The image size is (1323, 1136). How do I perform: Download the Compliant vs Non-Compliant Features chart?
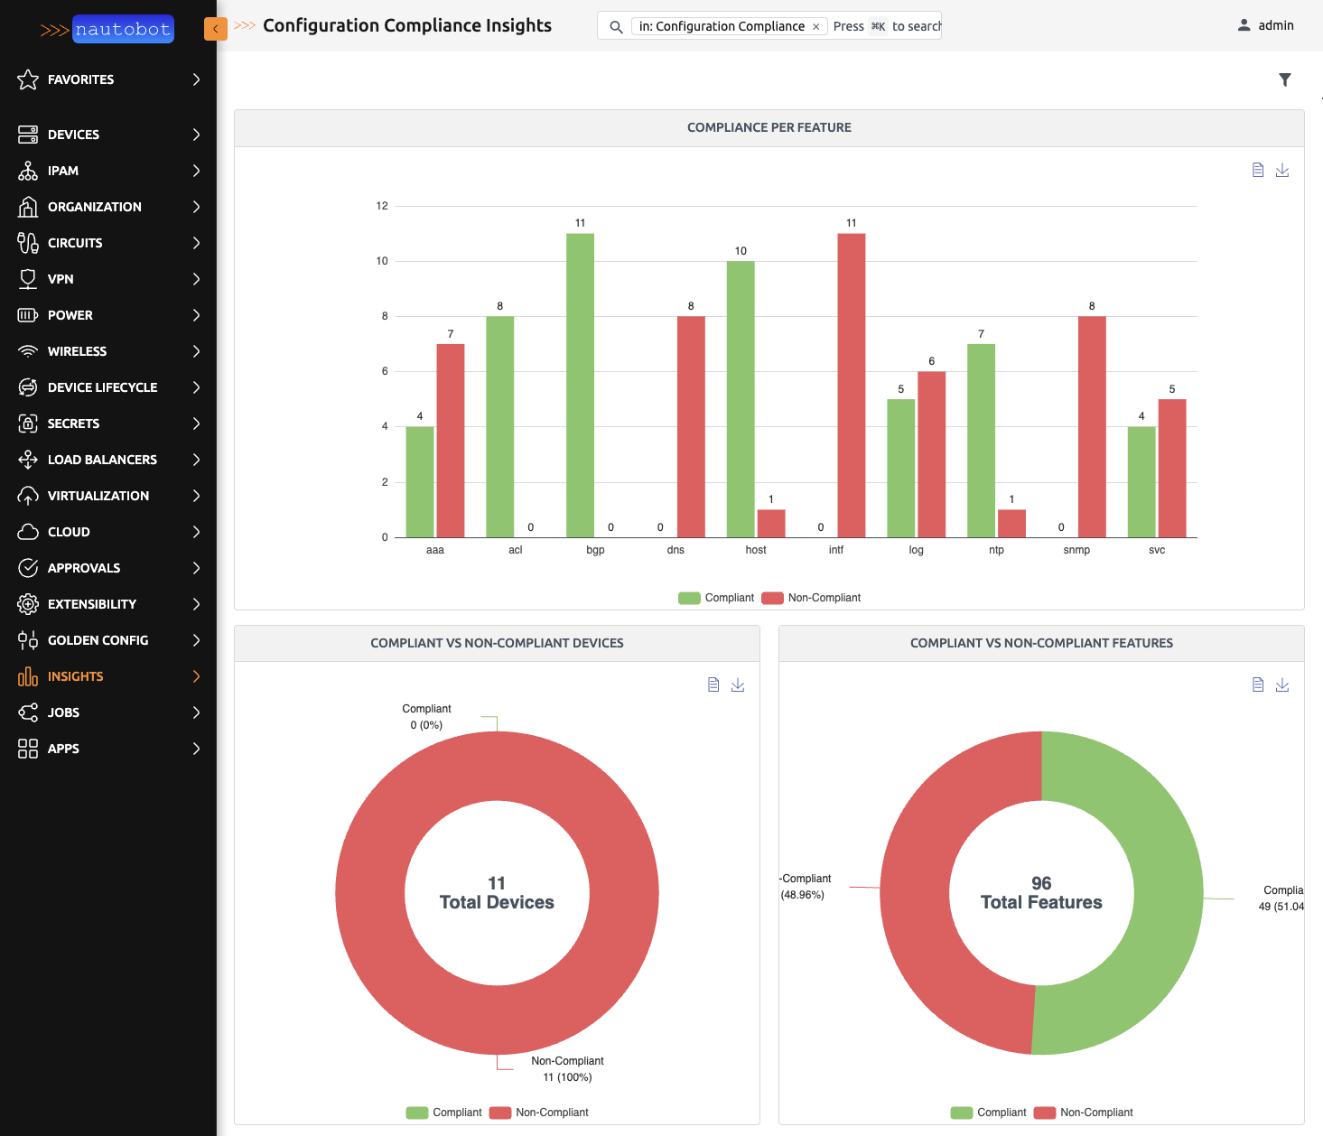tap(1281, 685)
